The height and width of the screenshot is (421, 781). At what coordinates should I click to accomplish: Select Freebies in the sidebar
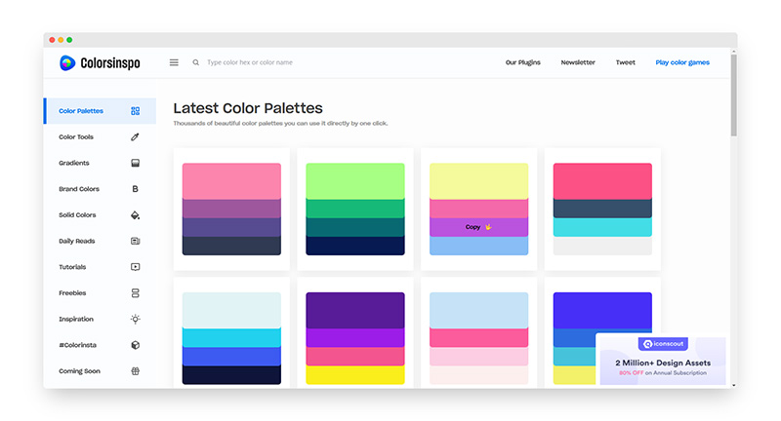point(72,292)
